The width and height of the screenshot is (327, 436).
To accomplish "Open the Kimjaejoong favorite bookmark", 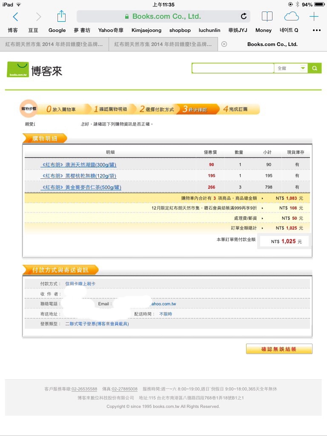I will coord(146,30).
